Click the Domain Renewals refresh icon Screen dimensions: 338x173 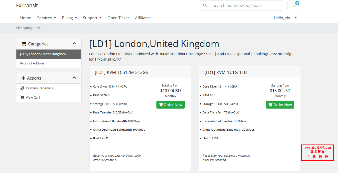[22, 88]
